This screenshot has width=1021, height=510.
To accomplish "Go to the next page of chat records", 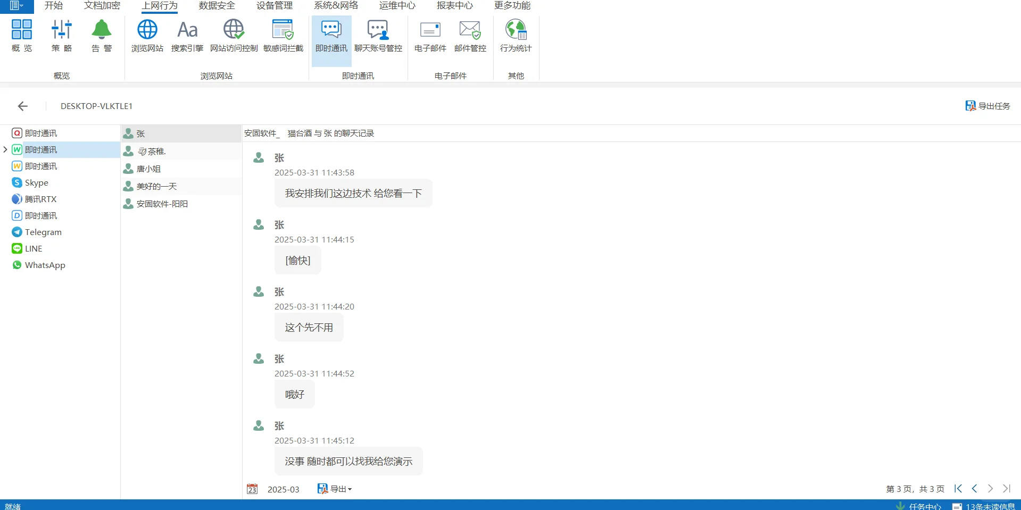I will coord(990,488).
